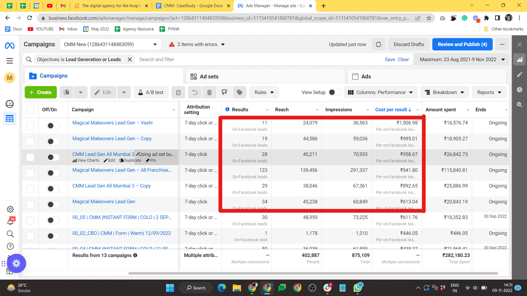Switch to the Ad sets tab
The width and height of the screenshot is (527, 296).
click(x=209, y=76)
